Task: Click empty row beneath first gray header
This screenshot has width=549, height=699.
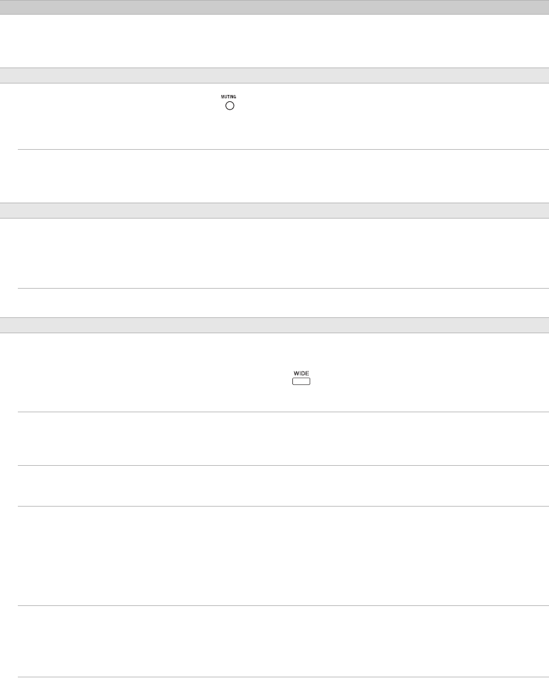Action: pyautogui.click(x=274, y=41)
